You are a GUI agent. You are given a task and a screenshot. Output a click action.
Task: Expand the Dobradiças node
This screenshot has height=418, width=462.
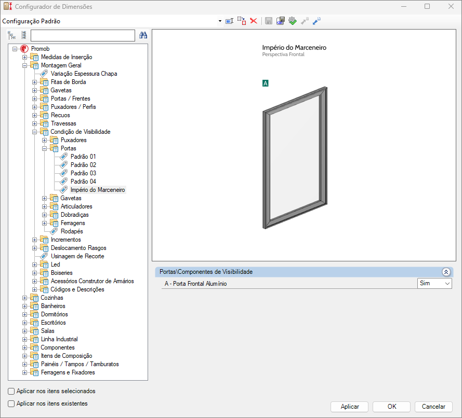coord(44,215)
